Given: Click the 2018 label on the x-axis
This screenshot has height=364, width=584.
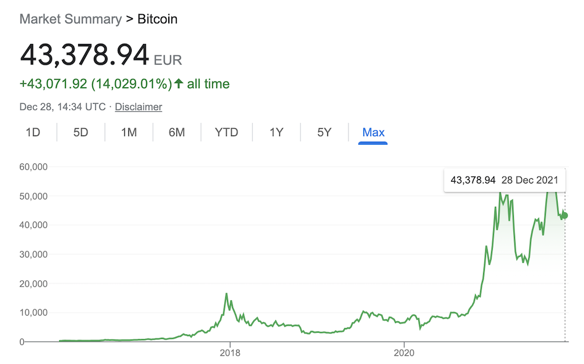Looking at the screenshot, I should tap(230, 353).
